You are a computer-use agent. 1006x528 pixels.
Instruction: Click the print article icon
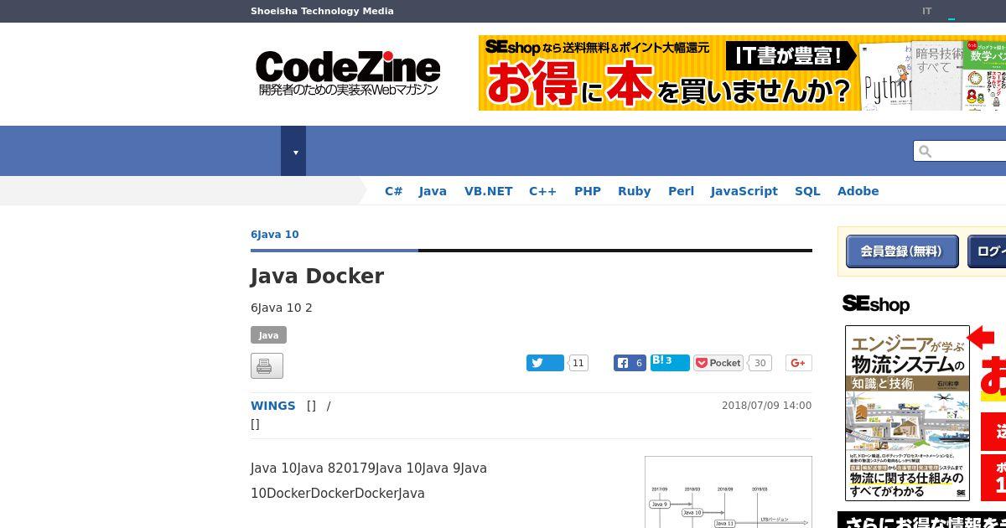267,366
